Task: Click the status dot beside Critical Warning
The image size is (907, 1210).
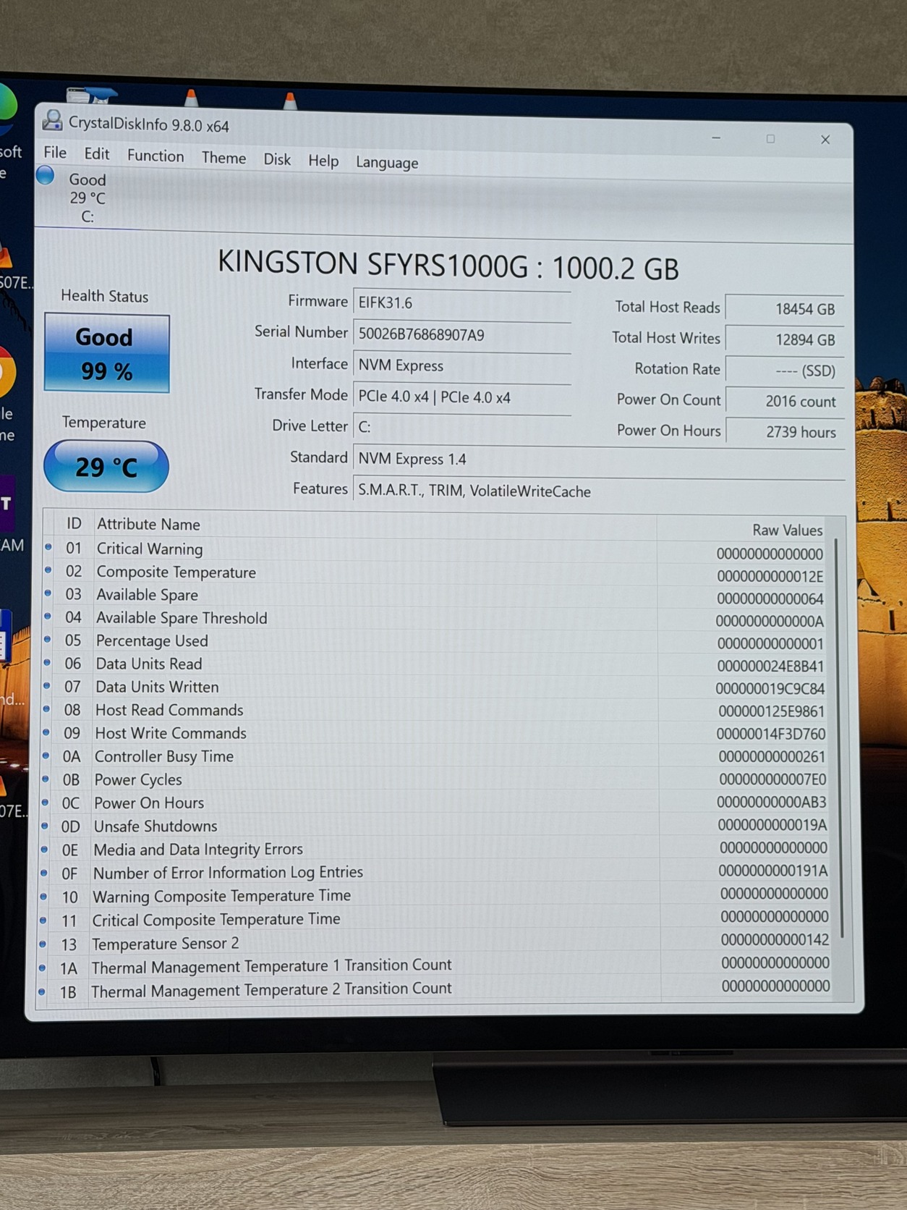Action: pyautogui.click(x=48, y=547)
